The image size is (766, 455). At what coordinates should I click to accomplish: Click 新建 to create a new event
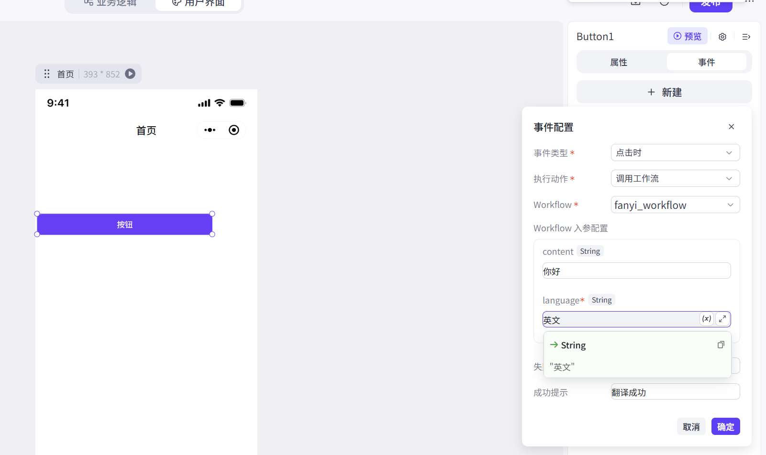click(663, 92)
